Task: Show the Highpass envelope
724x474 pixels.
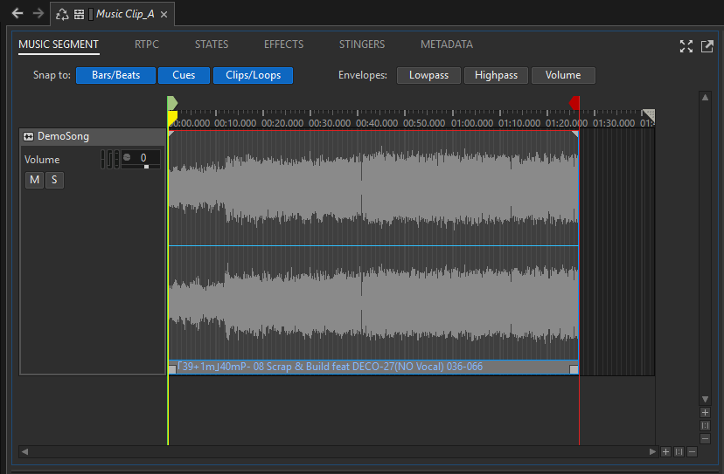Action: coord(496,75)
